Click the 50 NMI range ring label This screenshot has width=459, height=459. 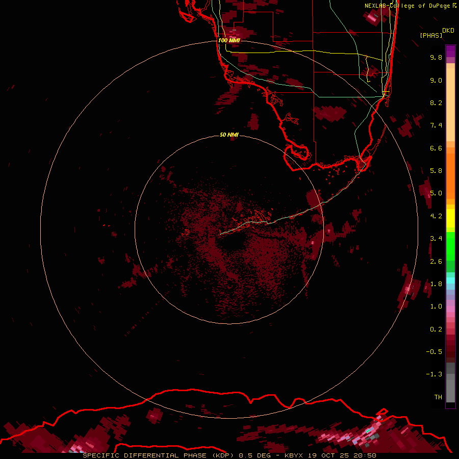click(x=229, y=135)
